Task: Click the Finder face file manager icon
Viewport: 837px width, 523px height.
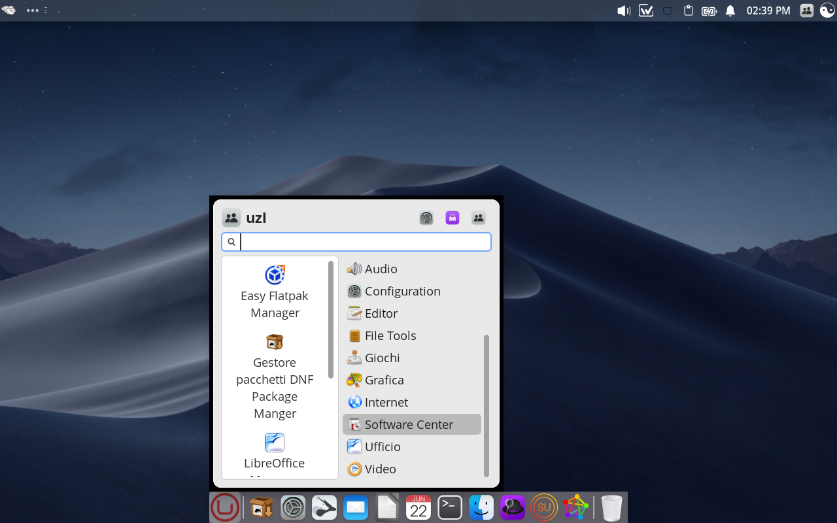Action: click(481, 507)
